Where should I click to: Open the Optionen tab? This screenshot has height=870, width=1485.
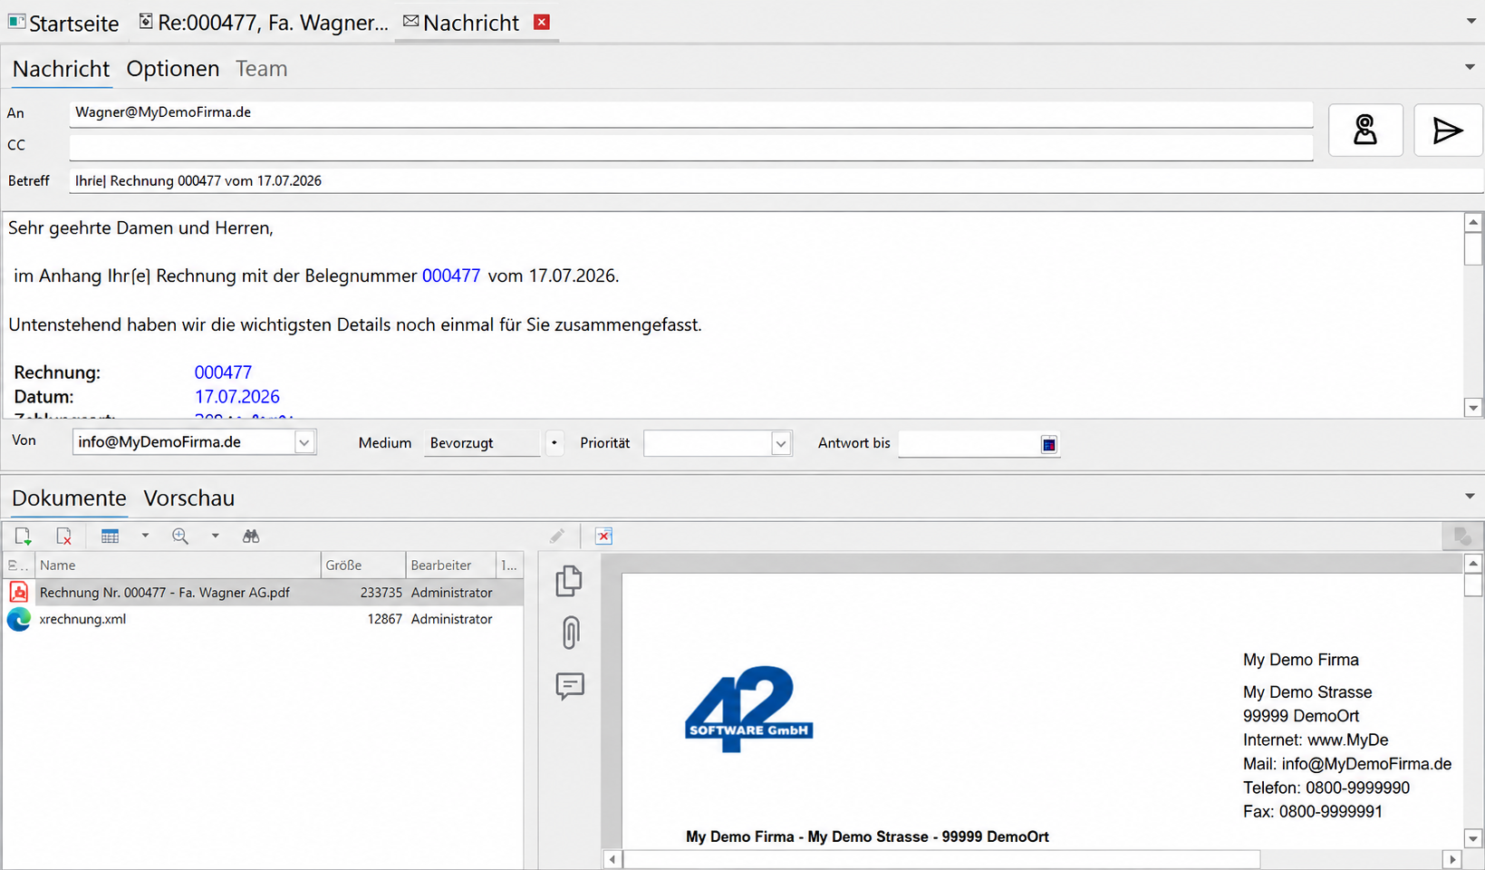(x=173, y=69)
